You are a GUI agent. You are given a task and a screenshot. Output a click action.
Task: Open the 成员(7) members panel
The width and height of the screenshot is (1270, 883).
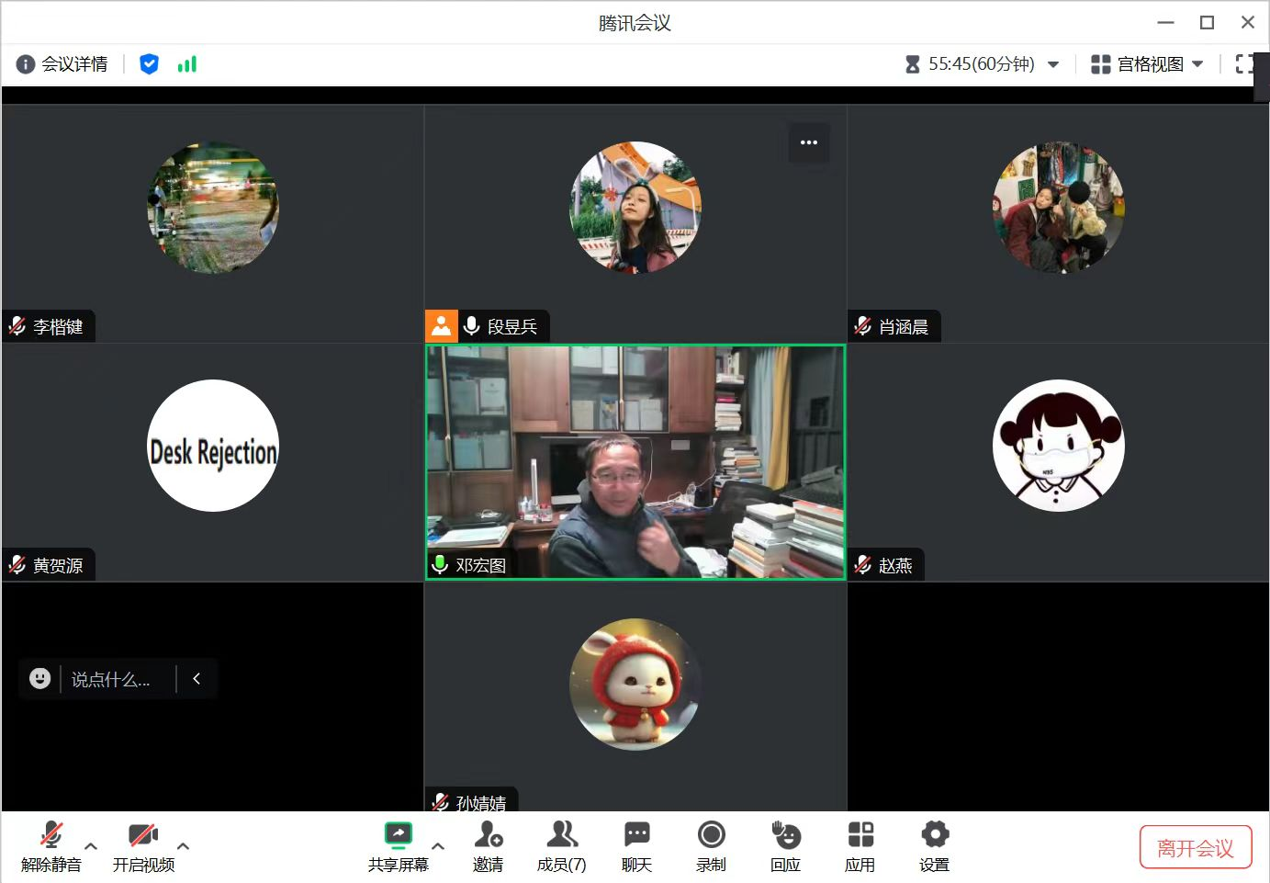[x=562, y=846]
